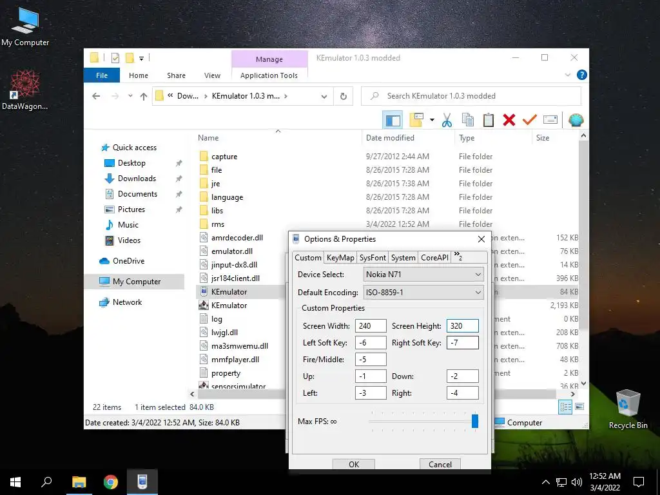
Task: Click the orange checkmark Properties icon
Action: tap(530, 121)
